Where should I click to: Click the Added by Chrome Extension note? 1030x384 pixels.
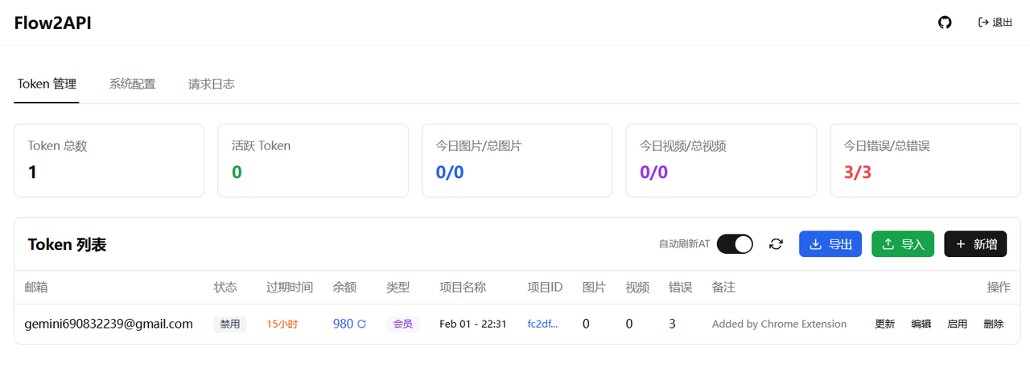tap(779, 324)
